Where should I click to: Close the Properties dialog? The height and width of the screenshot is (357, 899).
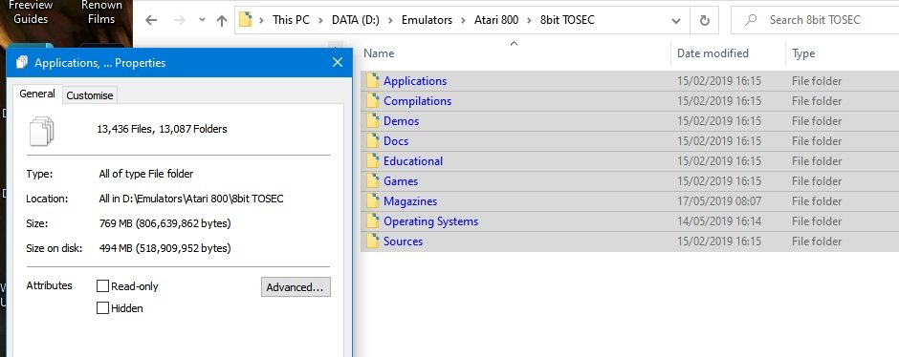tap(337, 62)
